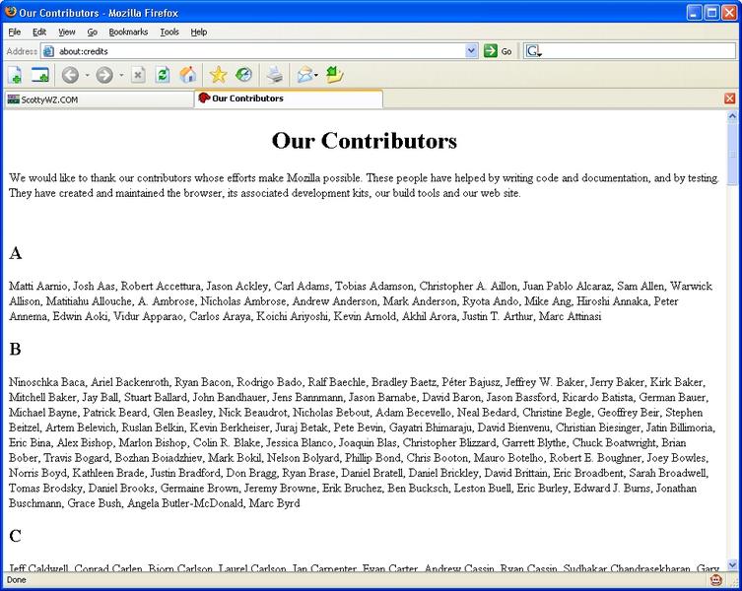
Task: Go back with the Back arrow button
Action: (70, 75)
